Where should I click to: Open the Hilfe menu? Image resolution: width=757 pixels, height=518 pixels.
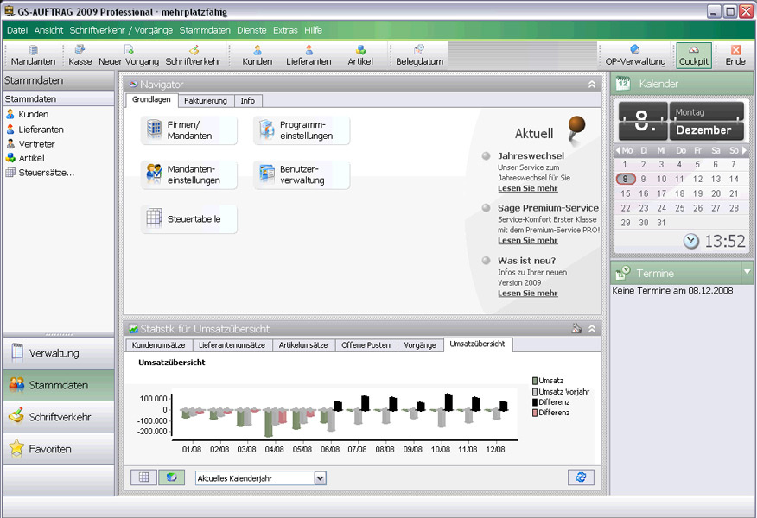point(313,30)
